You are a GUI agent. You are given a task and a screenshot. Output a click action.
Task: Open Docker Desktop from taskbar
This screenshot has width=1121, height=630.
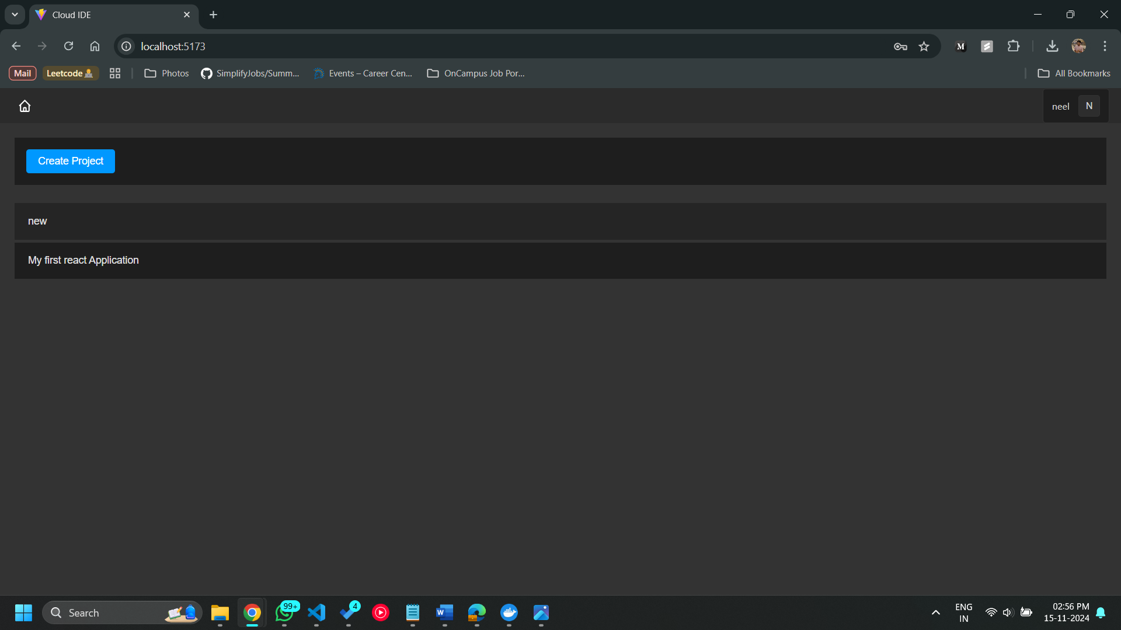pos(509,612)
